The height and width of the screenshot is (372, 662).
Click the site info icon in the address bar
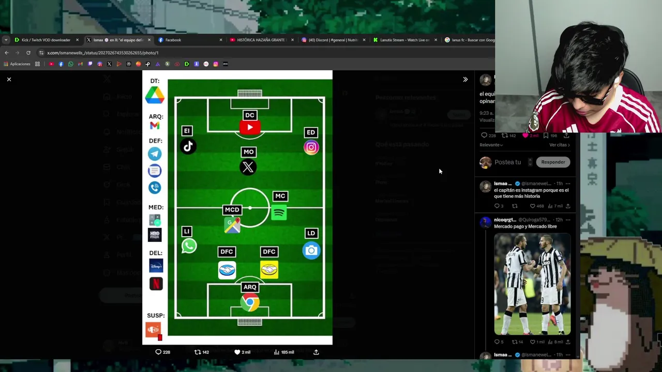pos(41,53)
